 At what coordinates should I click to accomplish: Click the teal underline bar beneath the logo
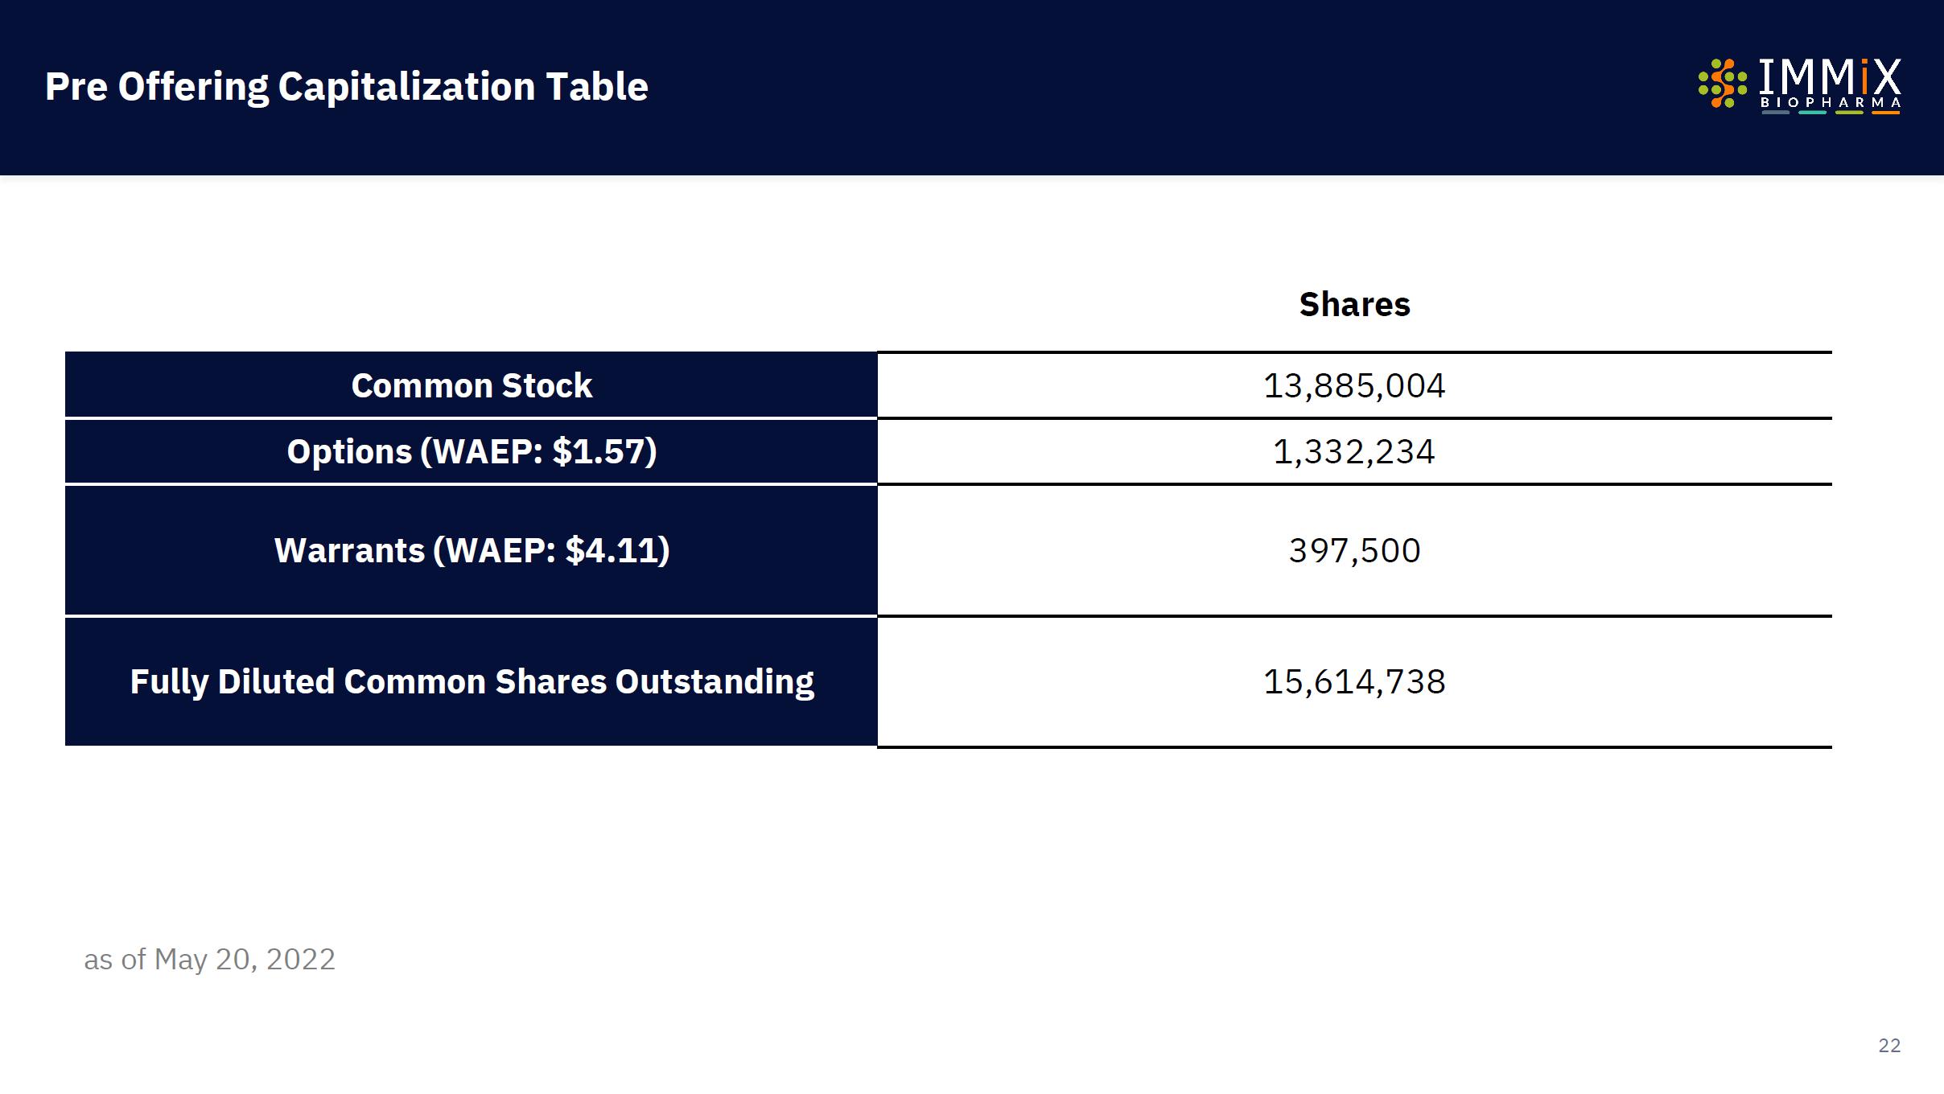[x=1812, y=113]
